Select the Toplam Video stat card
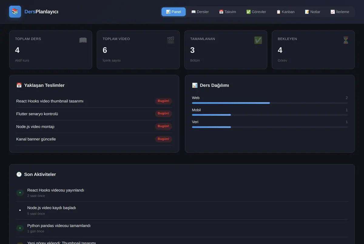Image resolution: width=364 pixels, height=244 pixels. 138,50
